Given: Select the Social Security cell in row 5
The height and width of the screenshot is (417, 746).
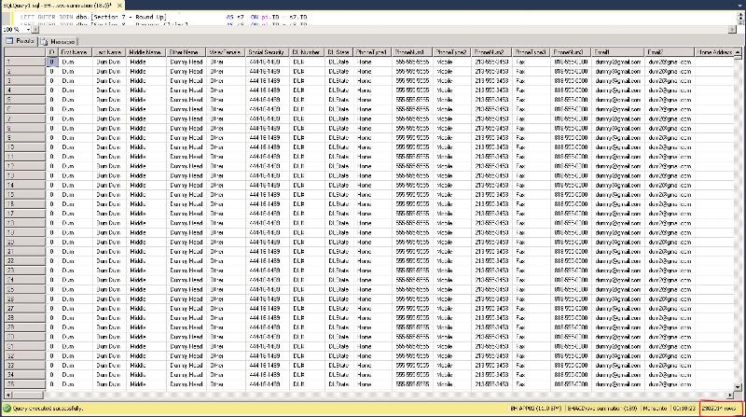Looking at the screenshot, I should (268, 100).
